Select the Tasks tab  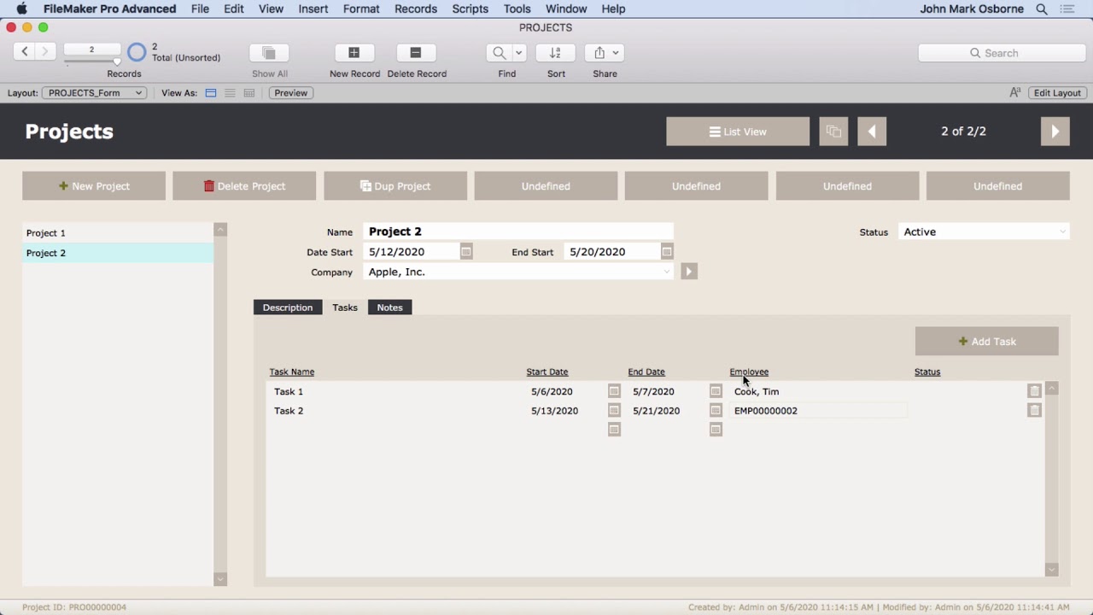[x=345, y=307]
